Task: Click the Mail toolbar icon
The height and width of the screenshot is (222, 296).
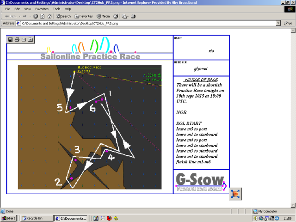Action: 124,16
